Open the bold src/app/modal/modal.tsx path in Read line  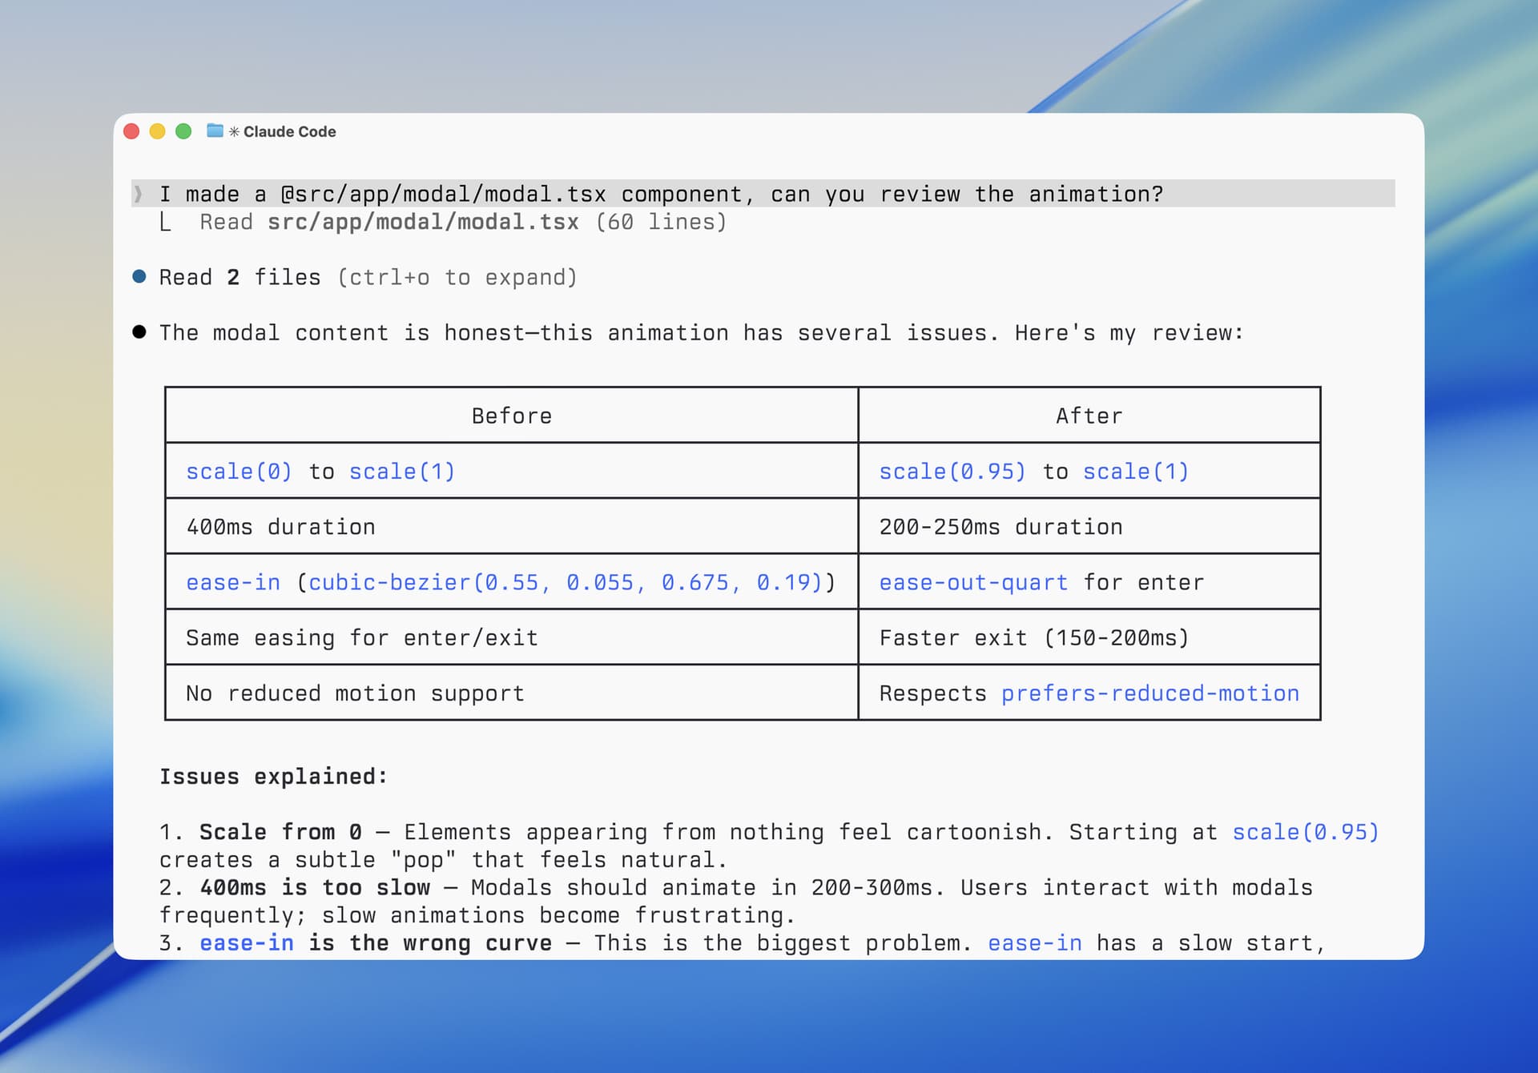click(423, 223)
